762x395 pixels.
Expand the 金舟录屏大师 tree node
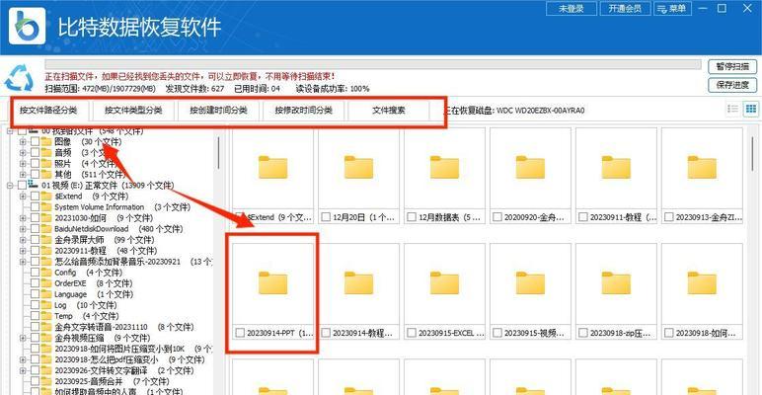click(23, 240)
